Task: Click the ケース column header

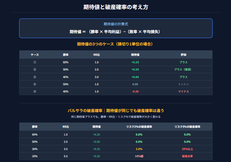Action: (35, 55)
